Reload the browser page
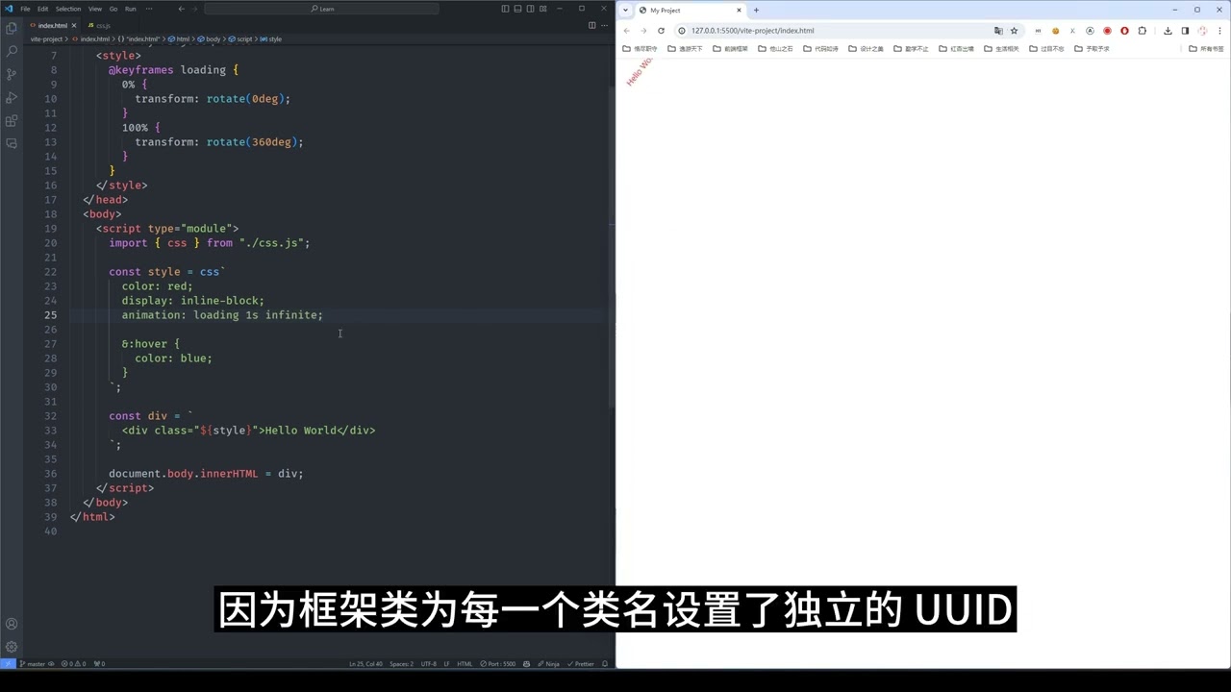Viewport: 1231px width, 692px height. coord(661,31)
